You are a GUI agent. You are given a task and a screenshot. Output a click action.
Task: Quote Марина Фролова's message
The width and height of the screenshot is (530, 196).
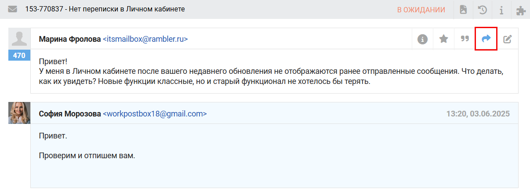465,39
